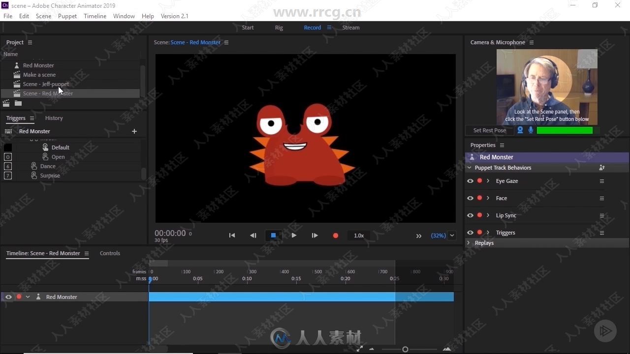This screenshot has height=354, width=630.
Task: Switch to the Rig workspace
Action: [279, 28]
